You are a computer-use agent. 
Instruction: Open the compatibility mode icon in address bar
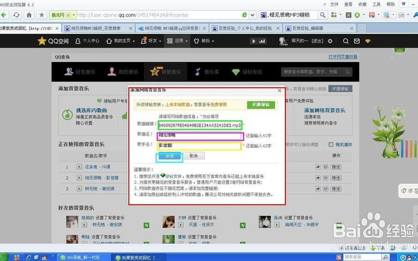(245, 15)
